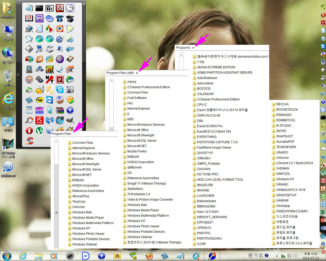Launch the UltraISO disc icon
The width and height of the screenshot is (326, 261).
click(x=60, y=100)
